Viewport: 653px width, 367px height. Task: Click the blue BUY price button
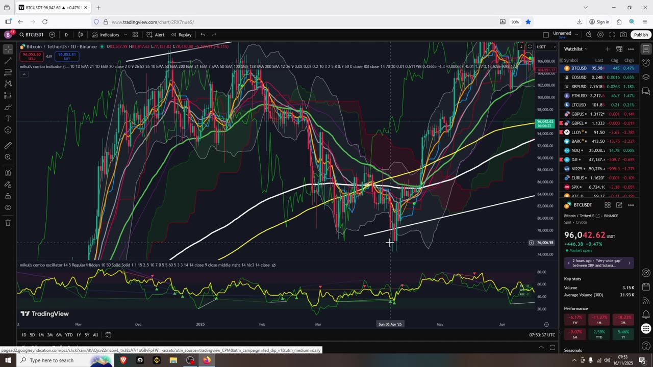[67, 56]
